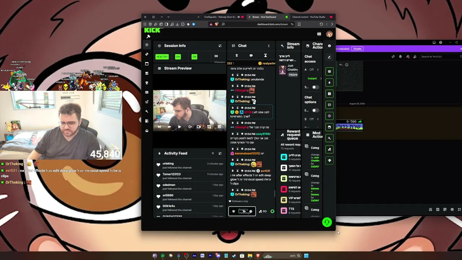
Task: Click the Just Chatting category thumbnail
Action: [x=282, y=70]
